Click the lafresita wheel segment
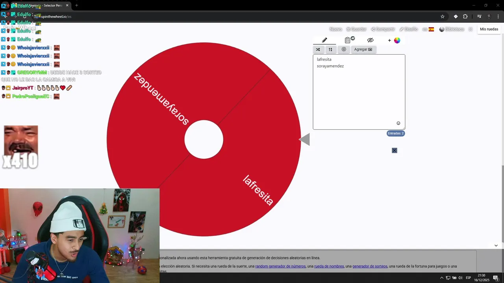This screenshot has width=504, height=283. click(258, 190)
